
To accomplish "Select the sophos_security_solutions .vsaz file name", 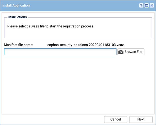I will [x=86, y=45].
